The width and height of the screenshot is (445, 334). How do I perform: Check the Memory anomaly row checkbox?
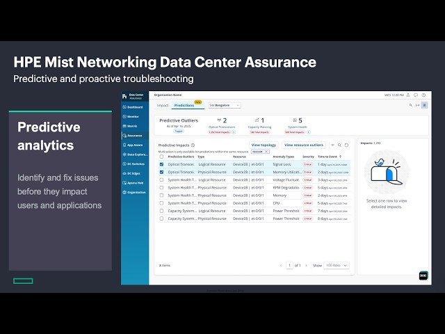[161, 196]
